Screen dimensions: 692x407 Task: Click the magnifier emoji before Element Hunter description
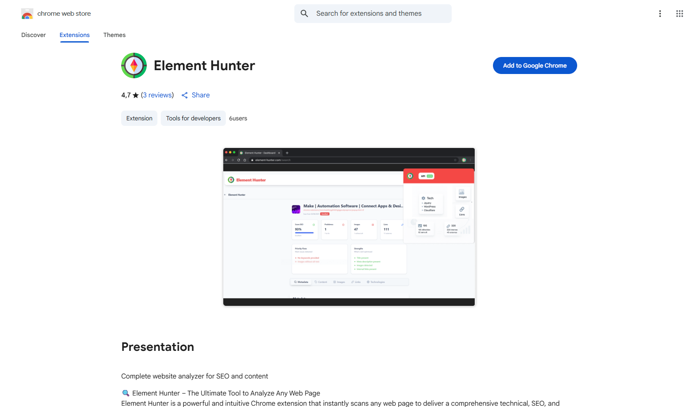click(x=125, y=393)
